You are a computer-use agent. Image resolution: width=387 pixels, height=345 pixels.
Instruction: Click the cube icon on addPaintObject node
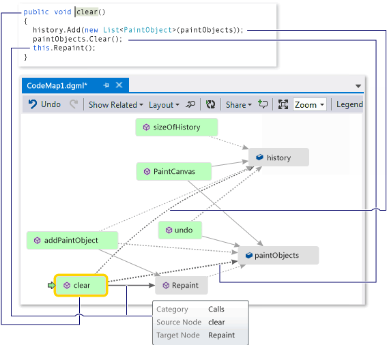click(x=38, y=240)
